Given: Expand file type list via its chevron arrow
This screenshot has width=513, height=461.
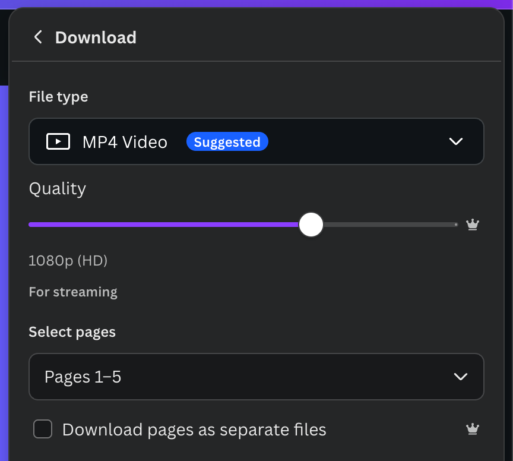Looking at the screenshot, I should (456, 141).
